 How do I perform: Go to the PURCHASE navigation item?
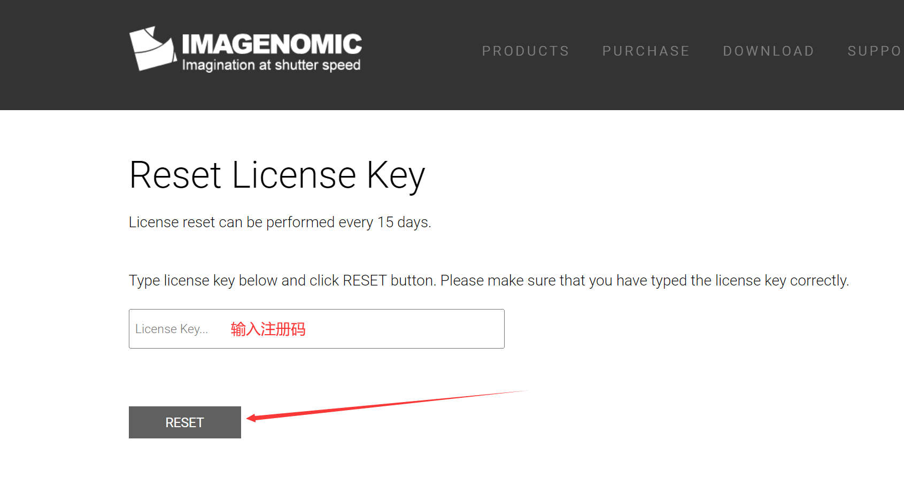[x=646, y=51]
